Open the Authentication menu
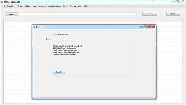Image resolution: width=186 pixels, height=105 pixels. (54, 6)
